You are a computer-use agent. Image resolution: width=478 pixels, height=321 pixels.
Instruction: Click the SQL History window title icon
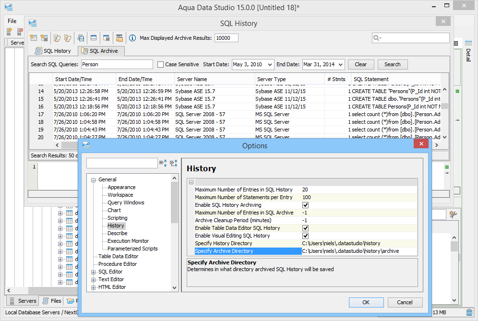pyautogui.click(x=33, y=23)
